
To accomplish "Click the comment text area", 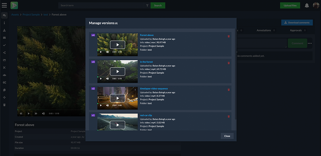I will pos(262,43).
